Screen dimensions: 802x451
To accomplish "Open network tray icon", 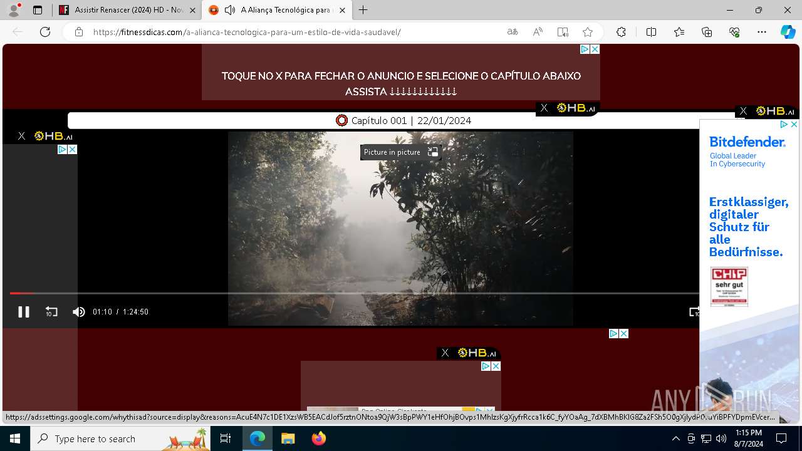I will point(706,438).
